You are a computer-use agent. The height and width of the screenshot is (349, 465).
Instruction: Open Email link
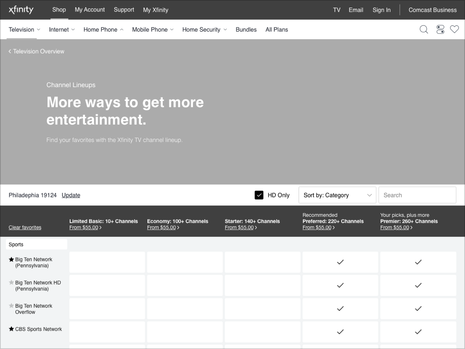356,10
